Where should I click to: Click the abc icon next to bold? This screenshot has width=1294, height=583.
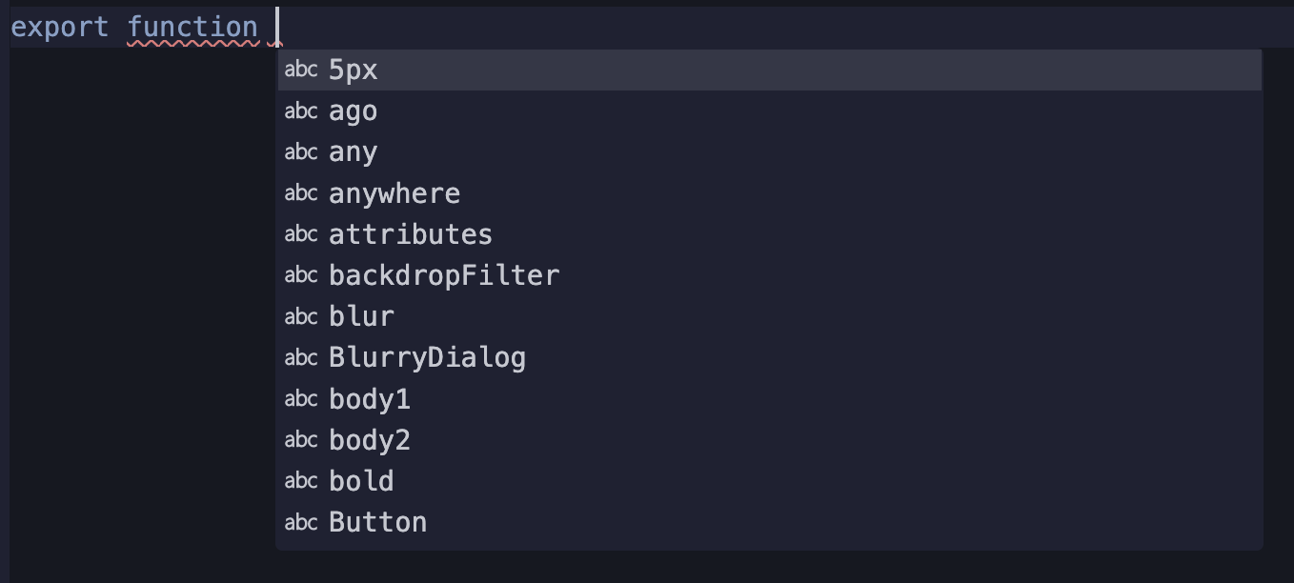(x=300, y=480)
